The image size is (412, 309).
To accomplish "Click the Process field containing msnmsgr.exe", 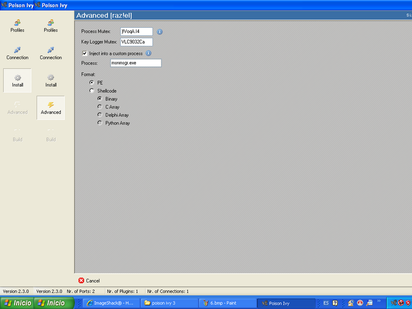I will click(x=136, y=63).
